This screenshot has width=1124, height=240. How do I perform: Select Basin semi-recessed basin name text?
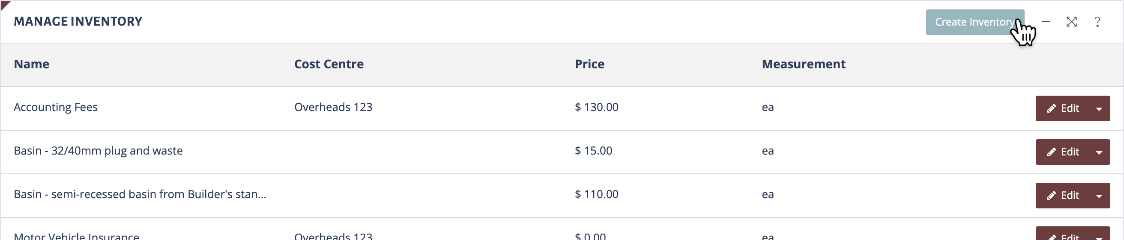(140, 194)
